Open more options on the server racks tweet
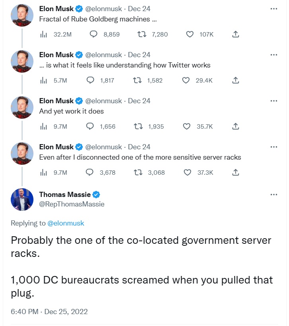Image resolution: width=289 pixels, height=326 pixels. (273, 147)
